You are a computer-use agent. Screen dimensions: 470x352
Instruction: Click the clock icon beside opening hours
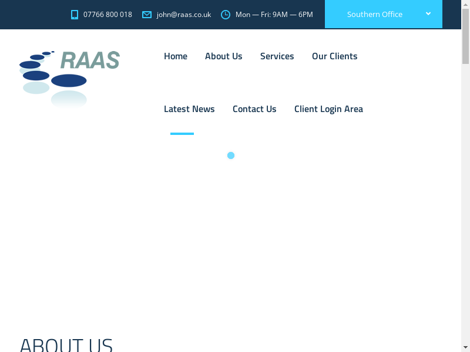click(226, 15)
